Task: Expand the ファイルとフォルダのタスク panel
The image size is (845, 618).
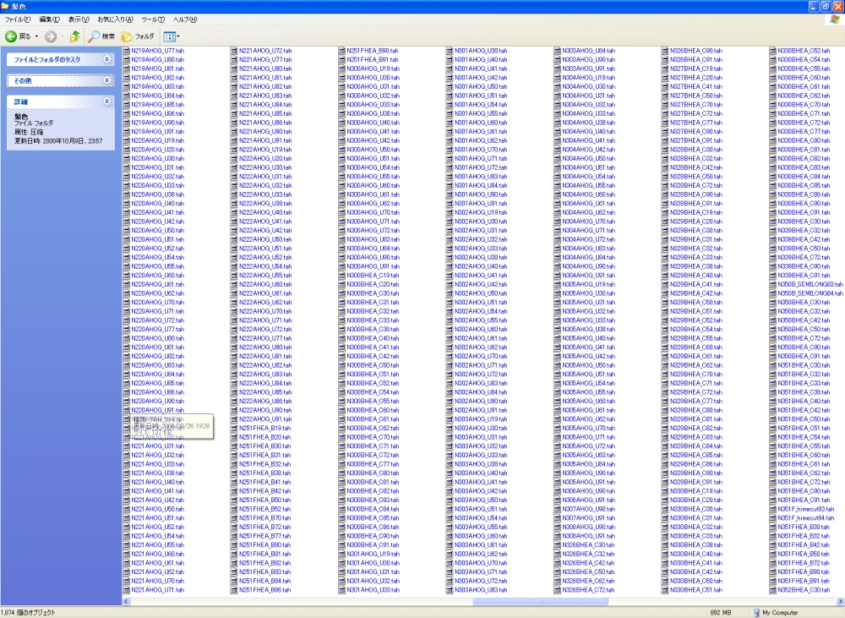Action: 106,60
